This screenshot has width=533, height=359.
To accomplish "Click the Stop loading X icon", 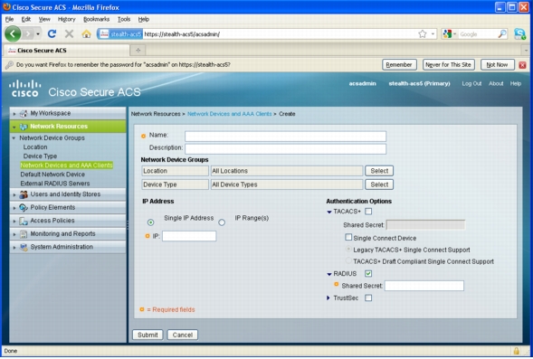I will (69, 33).
